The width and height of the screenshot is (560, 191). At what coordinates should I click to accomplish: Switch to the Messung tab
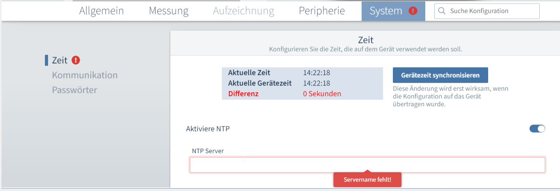[168, 11]
